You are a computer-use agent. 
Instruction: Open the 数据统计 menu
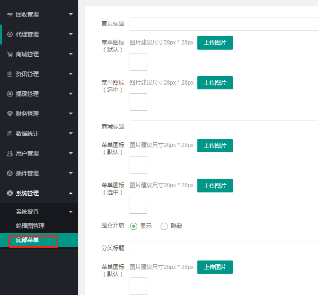[39, 133]
